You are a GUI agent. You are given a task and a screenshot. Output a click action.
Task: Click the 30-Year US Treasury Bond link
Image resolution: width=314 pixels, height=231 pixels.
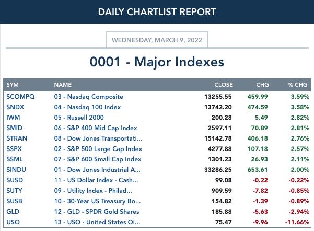97,201
